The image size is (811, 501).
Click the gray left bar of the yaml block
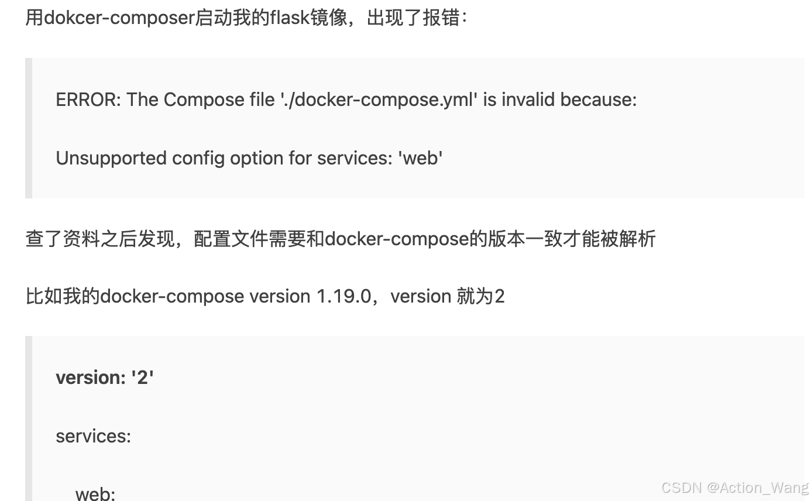29,418
